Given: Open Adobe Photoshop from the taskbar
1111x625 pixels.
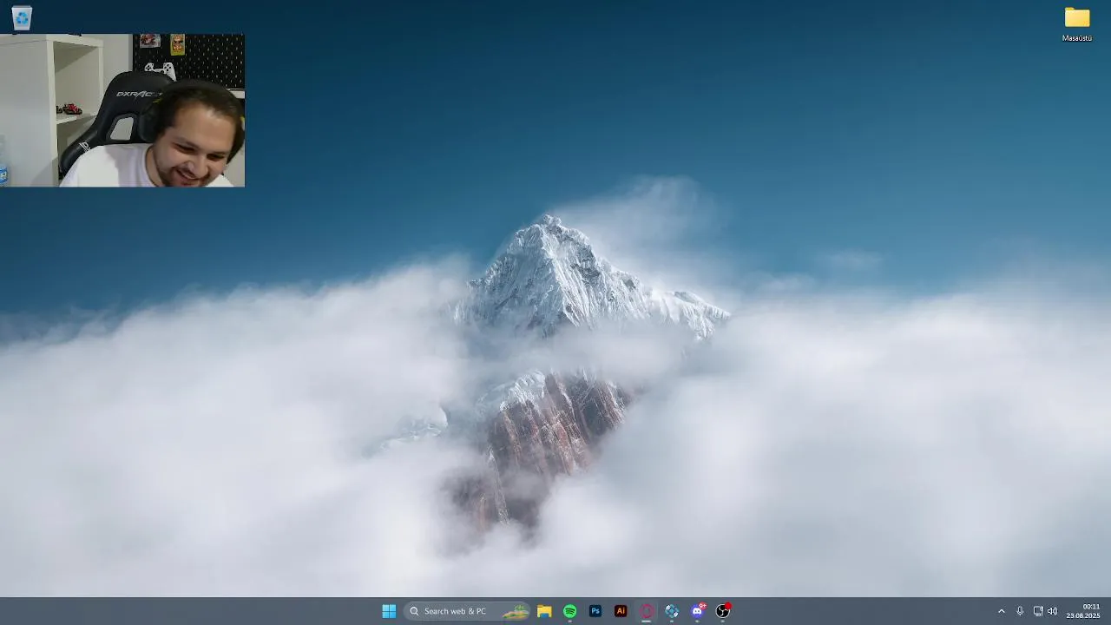Looking at the screenshot, I should coord(595,611).
